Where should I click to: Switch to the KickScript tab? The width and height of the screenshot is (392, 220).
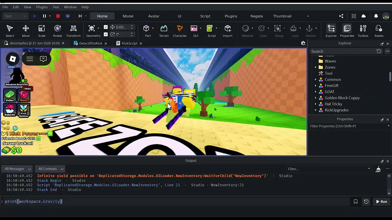click(129, 43)
